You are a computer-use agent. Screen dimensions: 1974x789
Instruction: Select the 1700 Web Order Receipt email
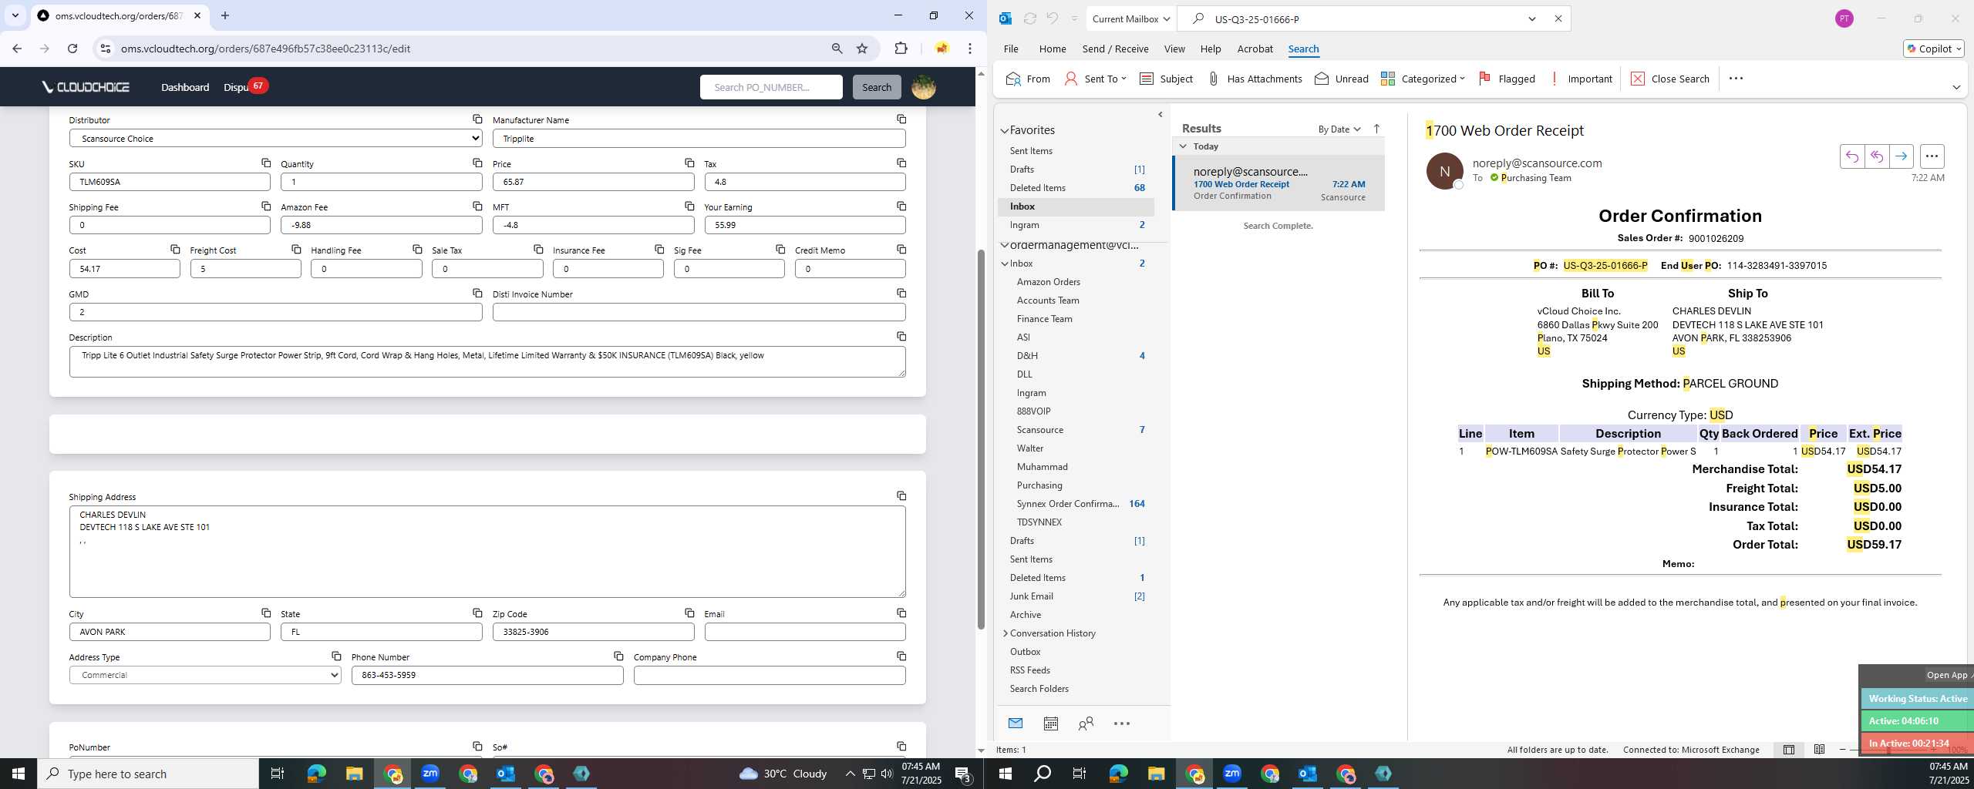(1278, 183)
